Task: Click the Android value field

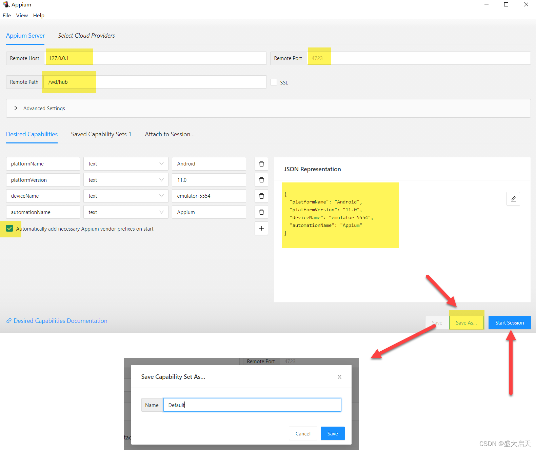Action: pyautogui.click(x=209, y=164)
